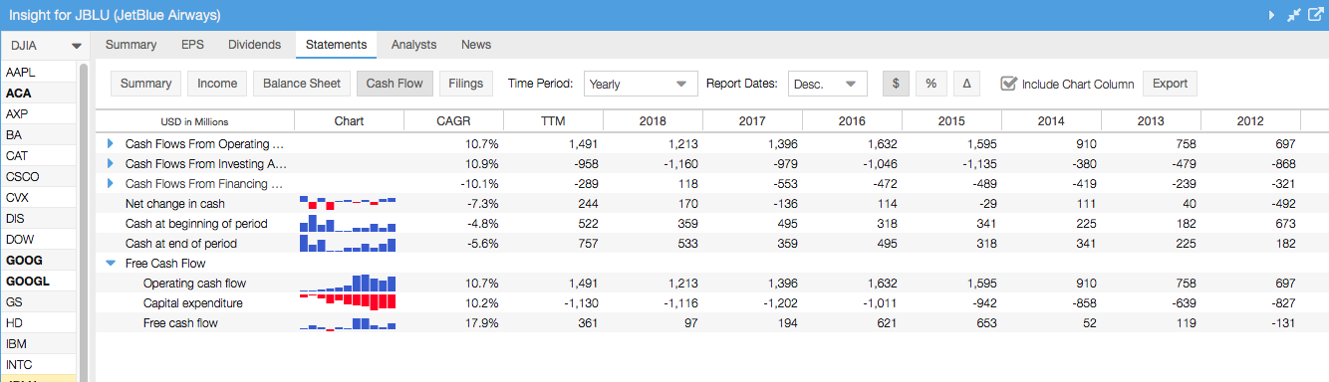
Task: Uncheck Include Chart Column checkbox
Action: pyautogui.click(x=1008, y=84)
